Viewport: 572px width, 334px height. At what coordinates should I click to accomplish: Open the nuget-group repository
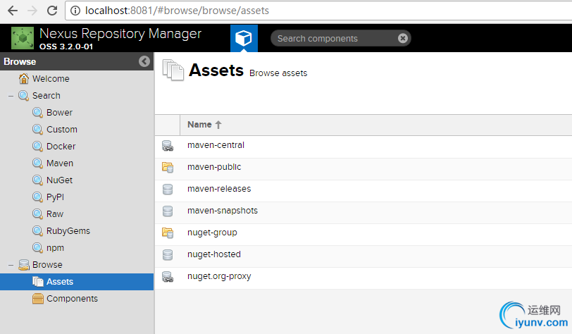pyautogui.click(x=212, y=233)
